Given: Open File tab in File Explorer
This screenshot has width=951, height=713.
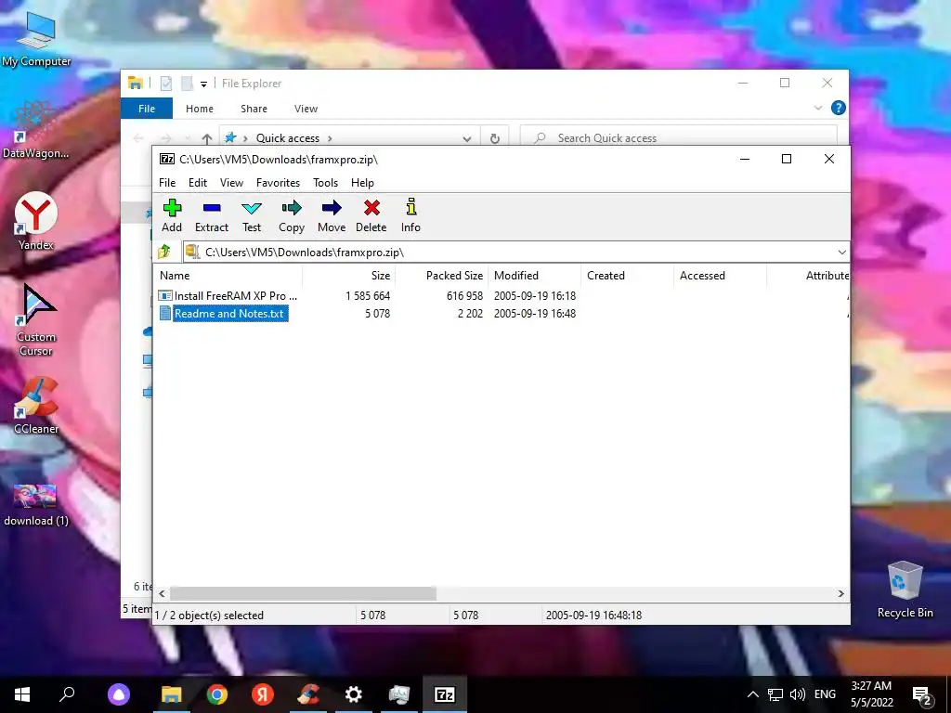Looking at the screenshot, I should pyautogui.click(x=147, y=109).
